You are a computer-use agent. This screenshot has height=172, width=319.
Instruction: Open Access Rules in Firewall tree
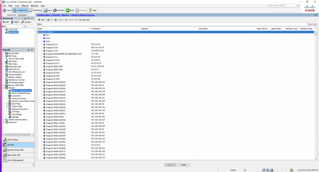13,53
